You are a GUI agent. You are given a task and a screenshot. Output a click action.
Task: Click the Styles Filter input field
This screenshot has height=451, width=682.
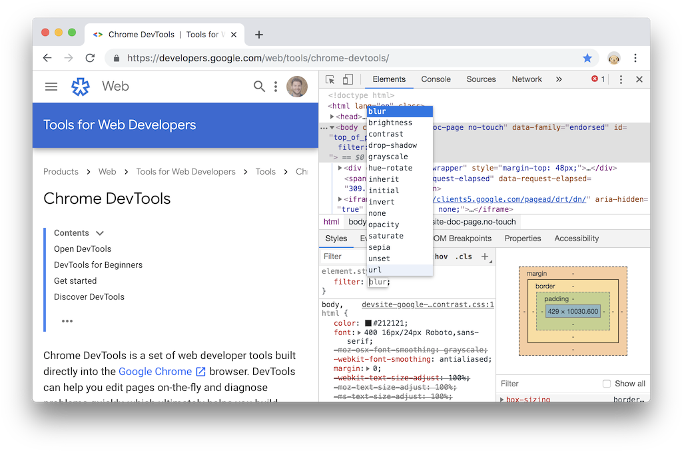(x=344, y=256)
